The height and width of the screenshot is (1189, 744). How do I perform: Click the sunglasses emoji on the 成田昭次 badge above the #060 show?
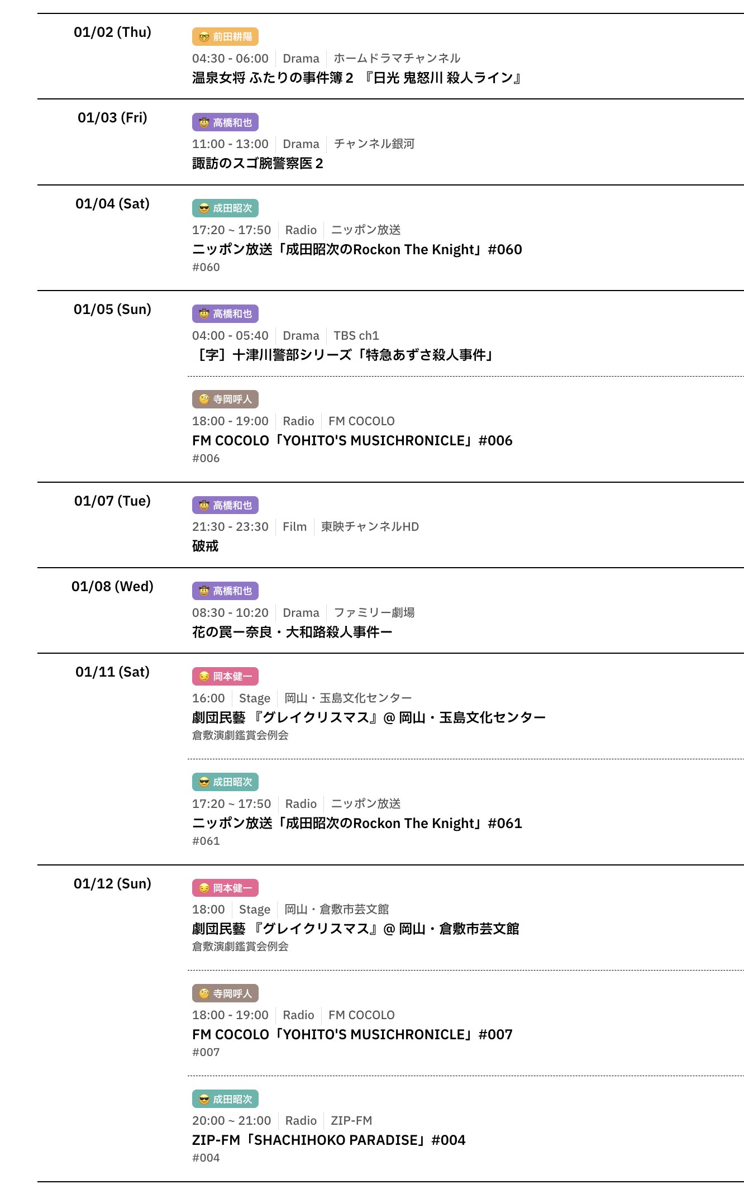(x=204, y=208)
